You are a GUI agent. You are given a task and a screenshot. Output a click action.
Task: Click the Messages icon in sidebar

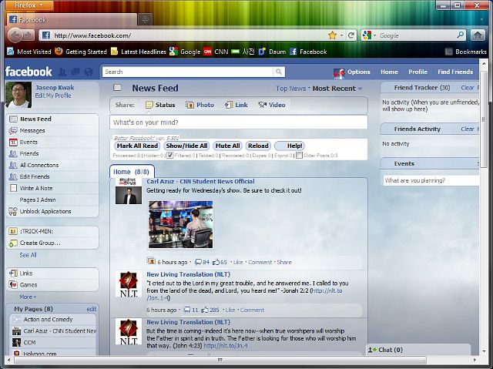tap(13, 131)
